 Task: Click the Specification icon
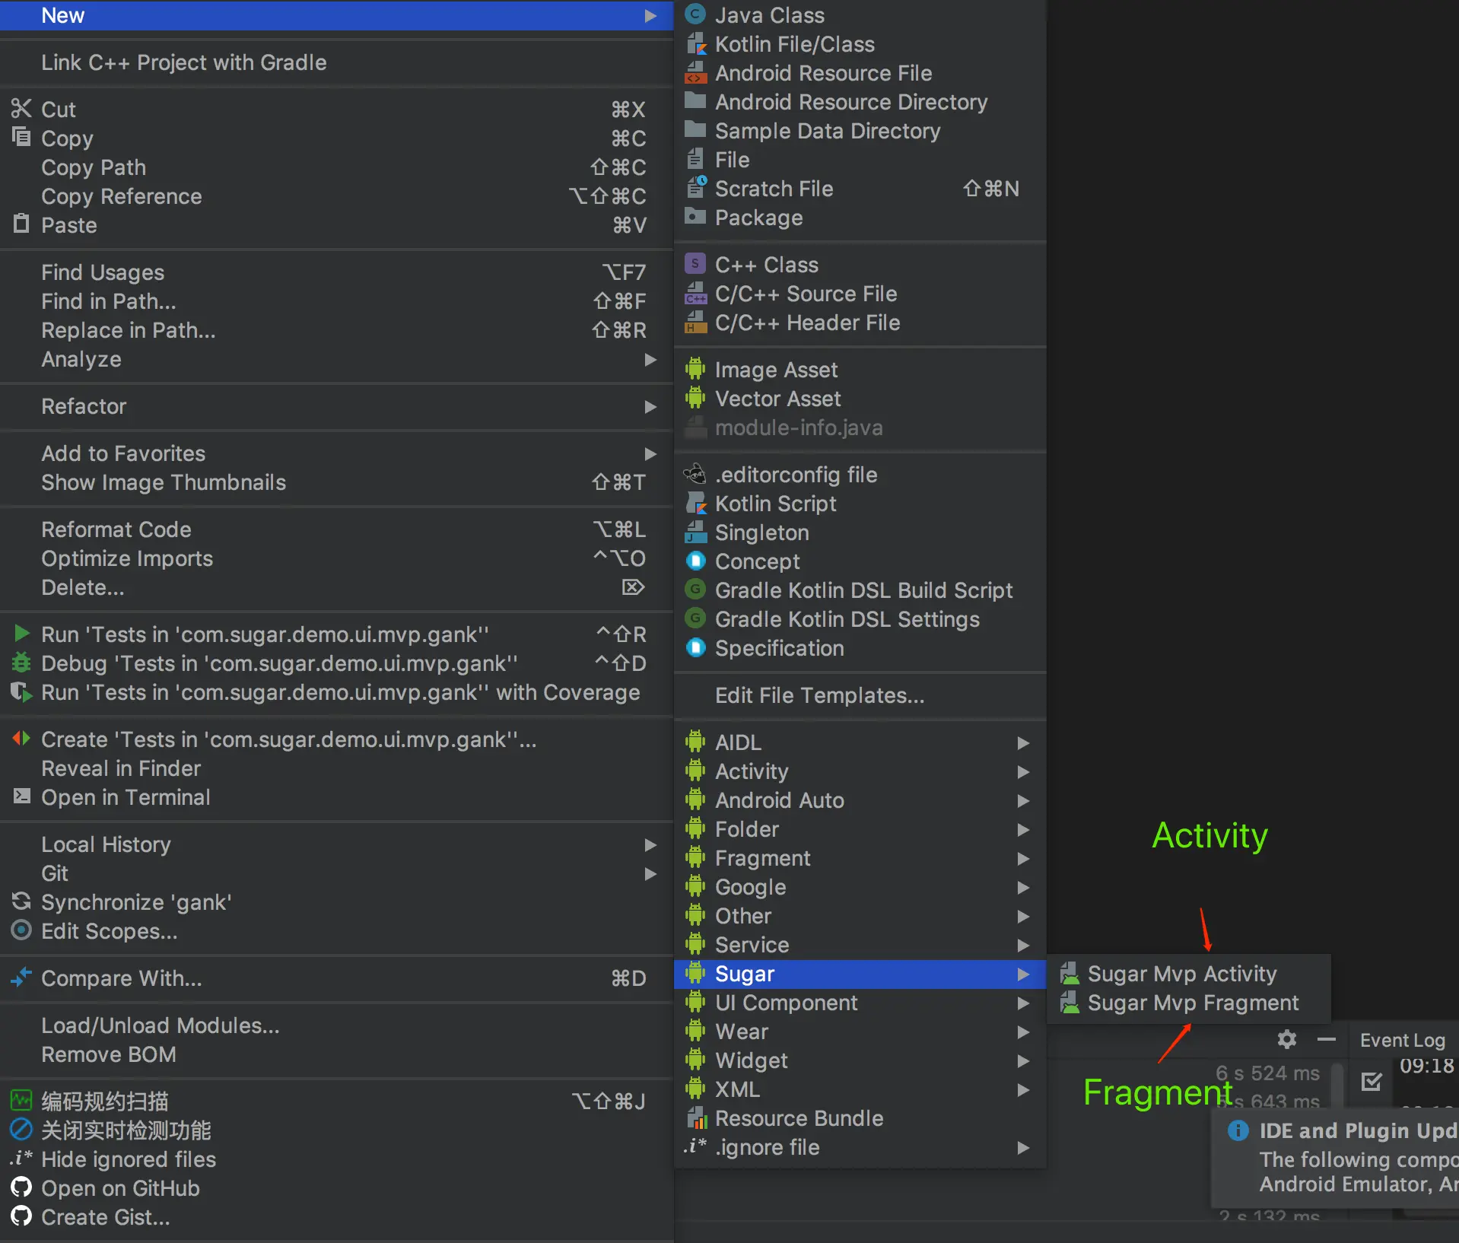pyautogui.click(x=695, y=648)
